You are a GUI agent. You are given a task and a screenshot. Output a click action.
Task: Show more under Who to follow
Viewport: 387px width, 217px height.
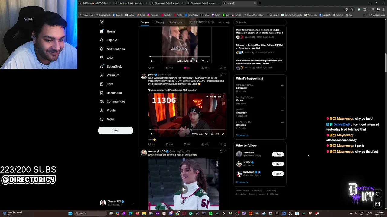(x=242, y=182)
